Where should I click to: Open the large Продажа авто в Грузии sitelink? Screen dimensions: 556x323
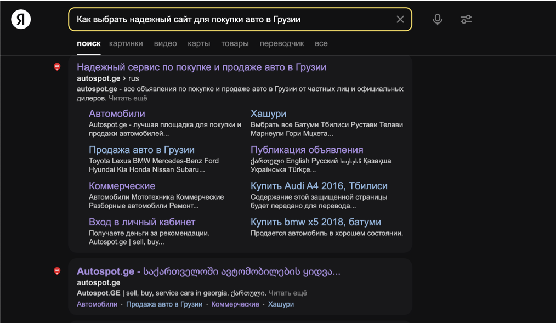[141, 150]
